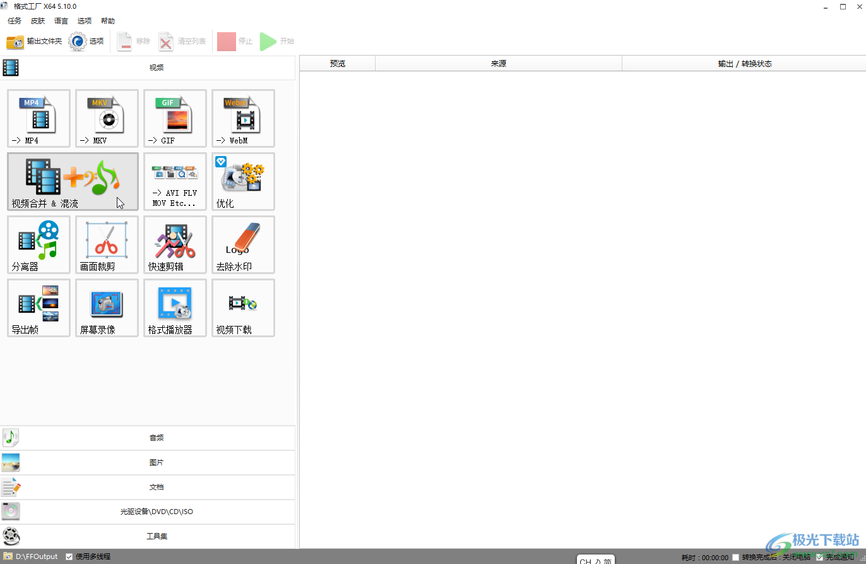
Task: Click 清空列表 in the toolbar
Action: (x=182, y=42)
